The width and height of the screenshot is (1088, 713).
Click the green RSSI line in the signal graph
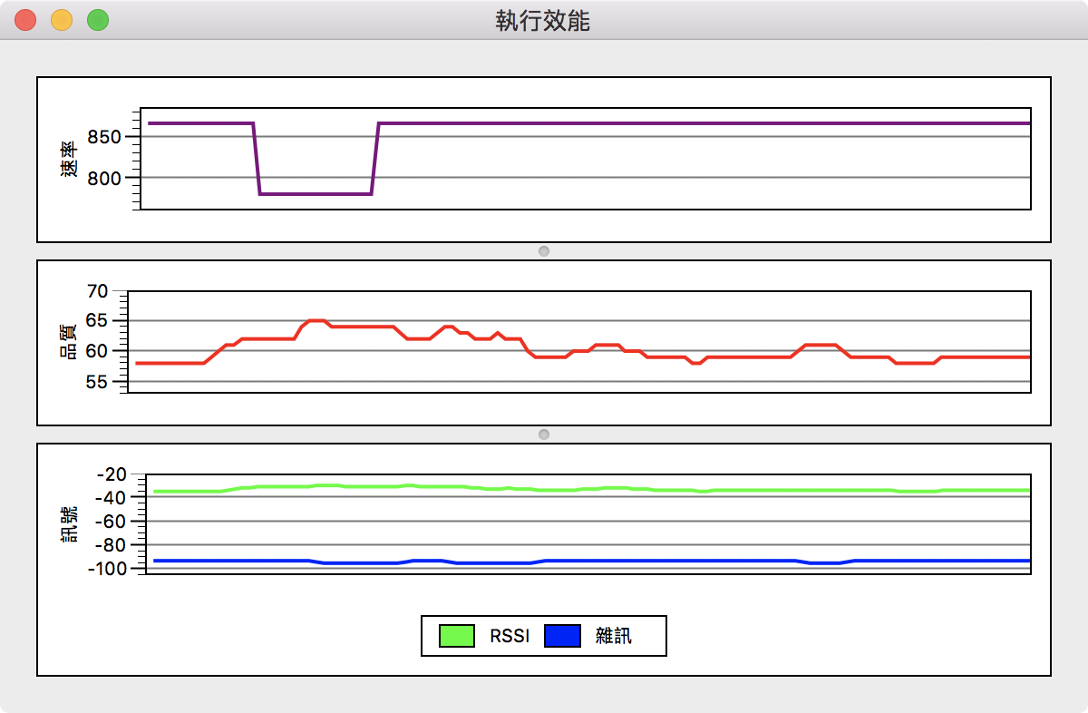tap(592, 489)
